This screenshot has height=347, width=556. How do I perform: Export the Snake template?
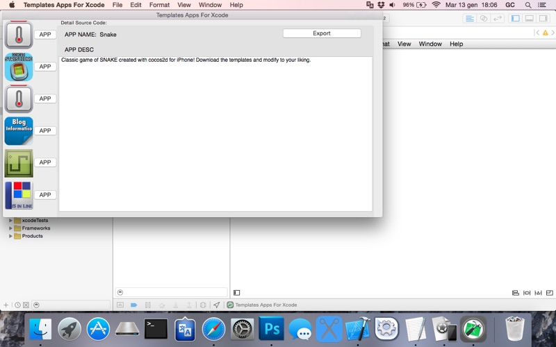[x=322, y=33]
